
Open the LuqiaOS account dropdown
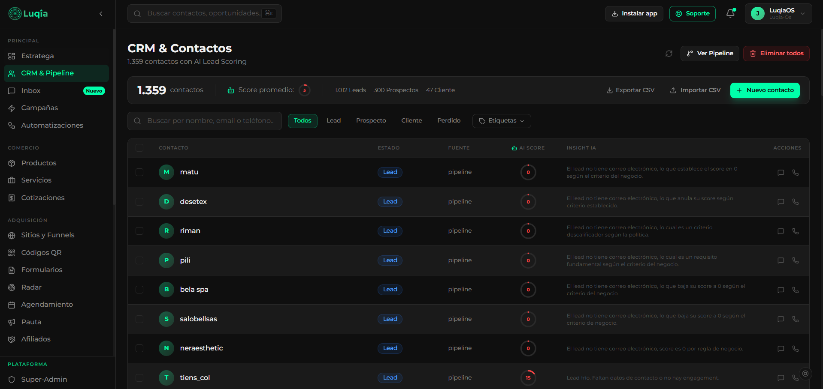pos(778,14)
